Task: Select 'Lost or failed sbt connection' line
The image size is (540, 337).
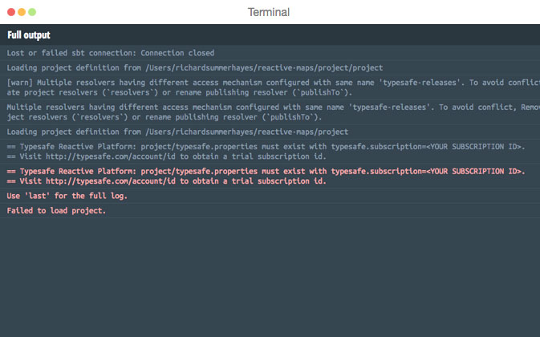Action: [270, 53]
